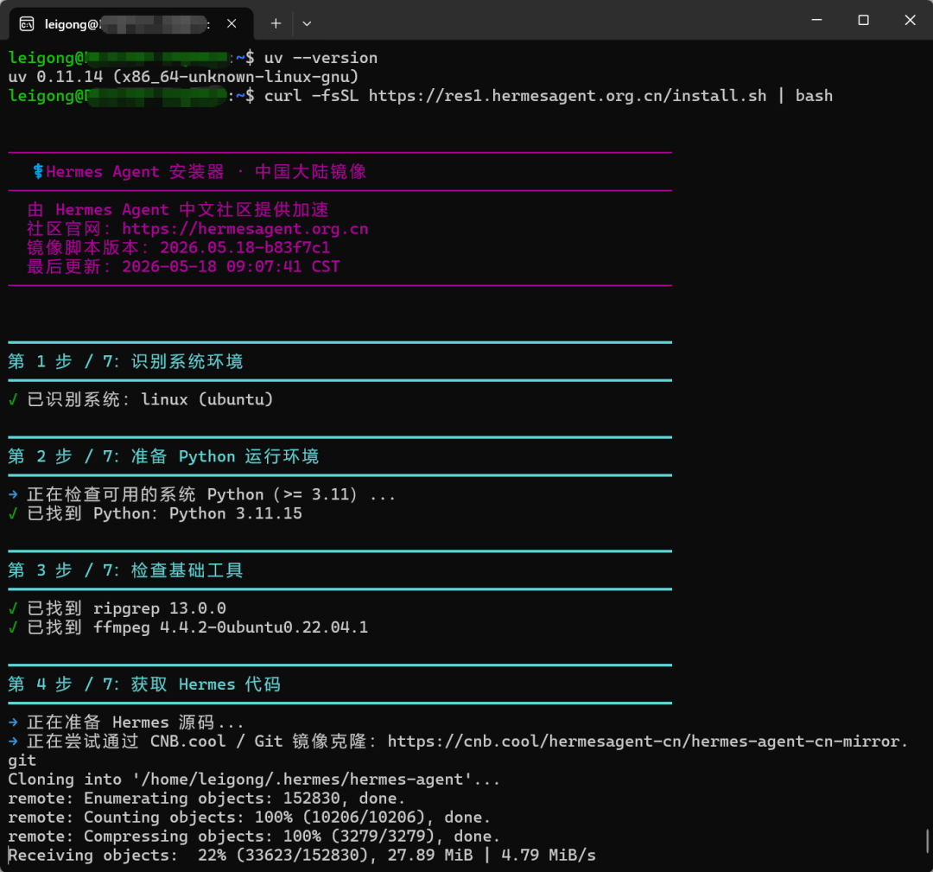Viewport: 933px width, 872px height.
Task: Click 'remote: Compressing objects: 100% (3279/3279)' line
Action: (254, 837)
